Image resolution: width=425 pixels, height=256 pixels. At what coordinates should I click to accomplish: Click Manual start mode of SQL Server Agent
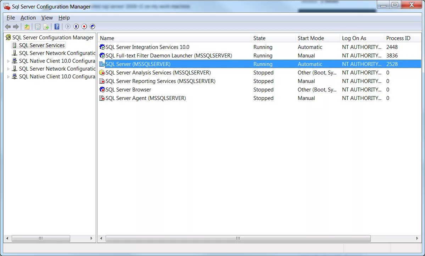pyautogui.click(x=306, y=98)
